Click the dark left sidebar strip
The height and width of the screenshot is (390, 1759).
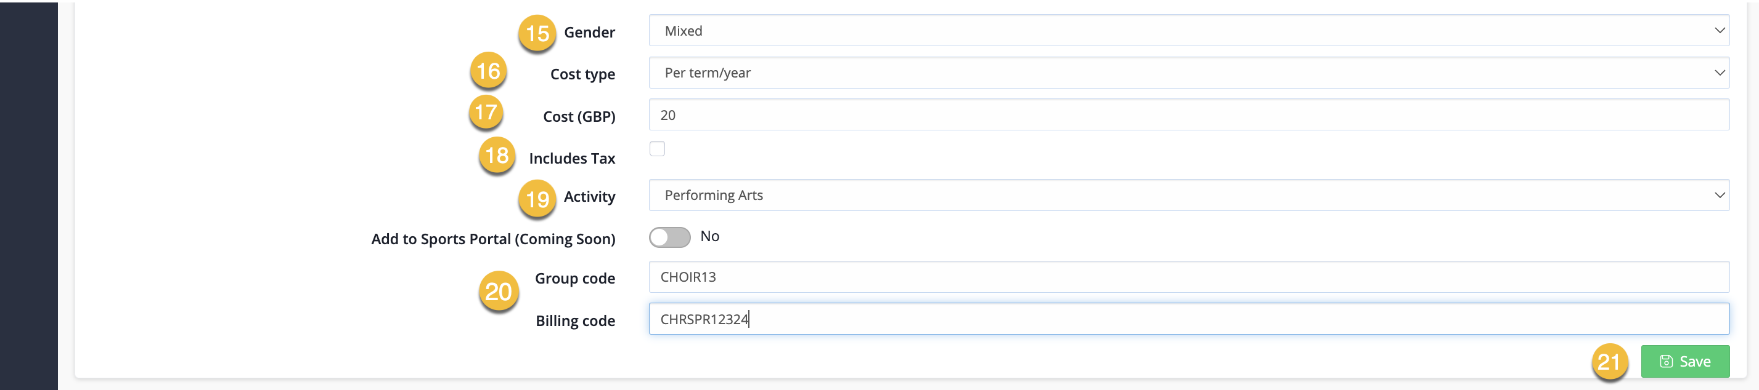click(29, 196)
